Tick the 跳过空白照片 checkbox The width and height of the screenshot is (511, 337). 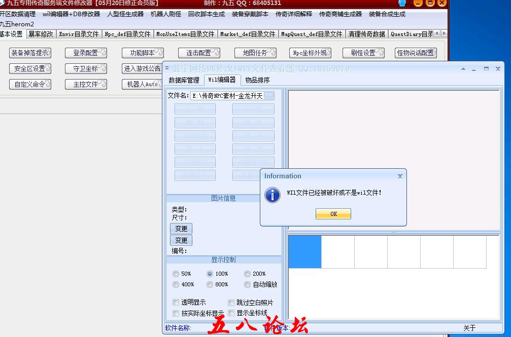click(x=231, y=303)
